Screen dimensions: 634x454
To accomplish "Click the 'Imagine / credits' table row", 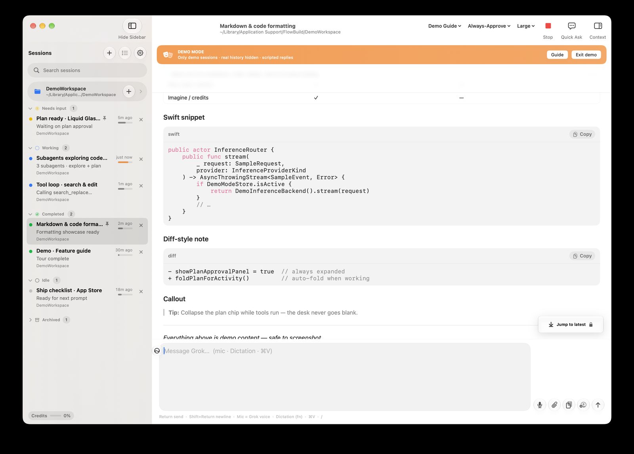I will click(382, 98).
